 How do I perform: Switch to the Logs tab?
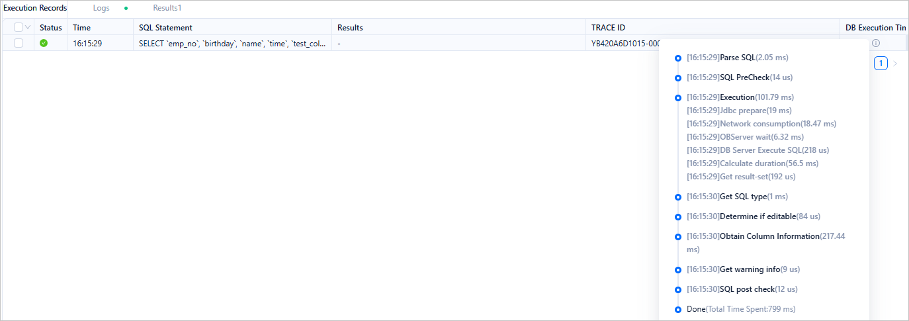[101, 8]
